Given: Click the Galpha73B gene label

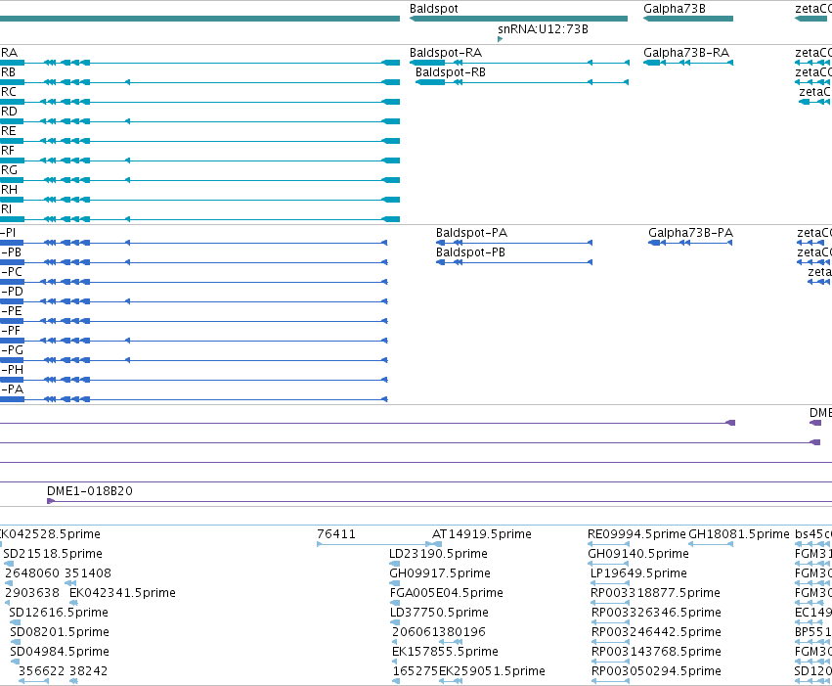Looking at the screenshot, I should click(675, 9).
